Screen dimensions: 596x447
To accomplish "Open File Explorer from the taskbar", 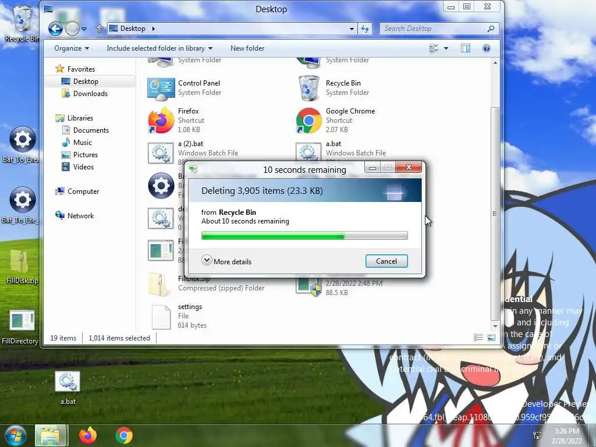I will 51,435.
